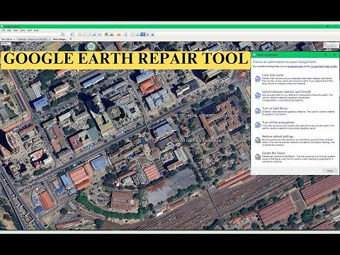Open the File menu
The image size is (340, 255).
tap(4, 30)
